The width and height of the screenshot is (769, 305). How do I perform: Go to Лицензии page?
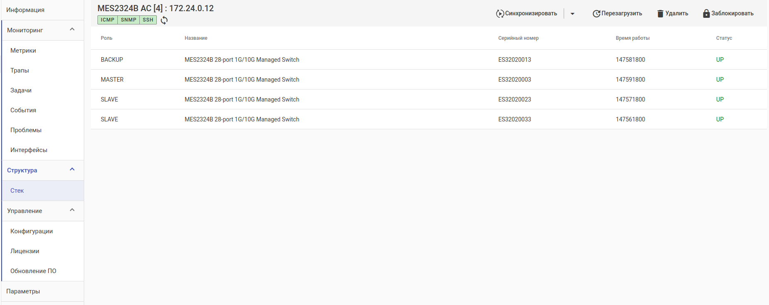(x=42, y=251)
